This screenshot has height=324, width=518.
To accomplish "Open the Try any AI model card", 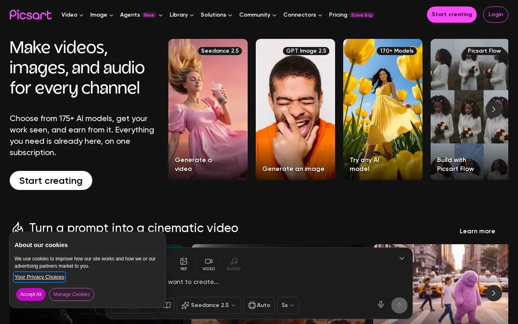I will click(x=383, y=109).
